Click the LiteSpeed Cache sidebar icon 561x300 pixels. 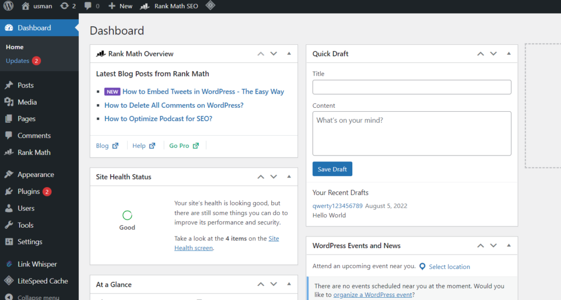(9, 281)
